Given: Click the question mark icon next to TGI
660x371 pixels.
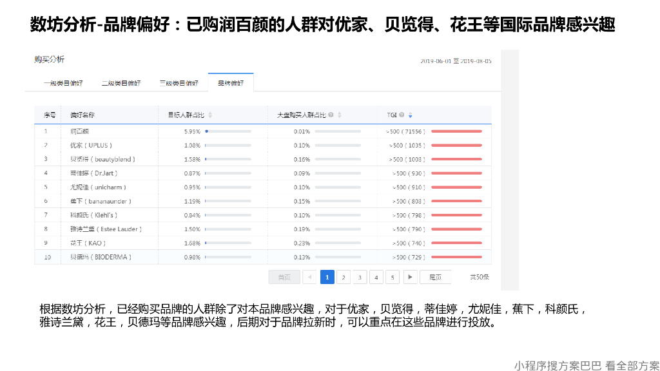Looking at the screenshot, I should (x=401, y=114).
